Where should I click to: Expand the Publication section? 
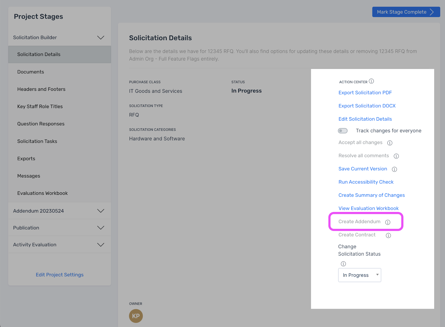tap(60, 228)
